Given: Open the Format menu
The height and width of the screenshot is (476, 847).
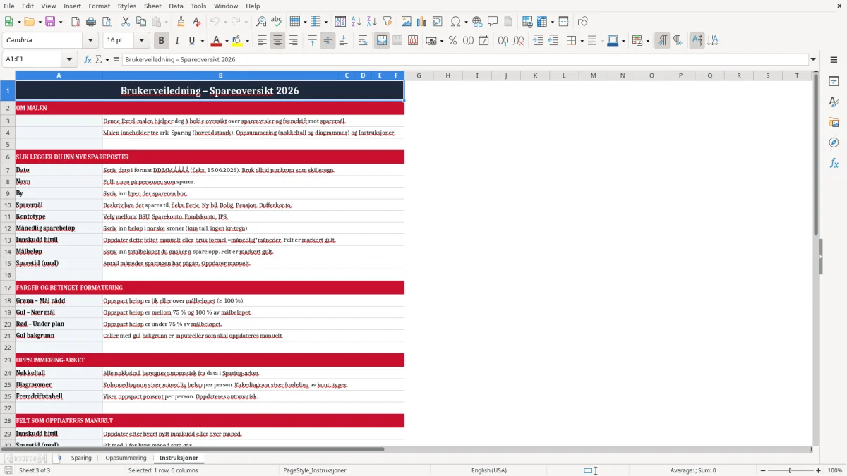Looking at the screenshot, I should tap(99, 6).
